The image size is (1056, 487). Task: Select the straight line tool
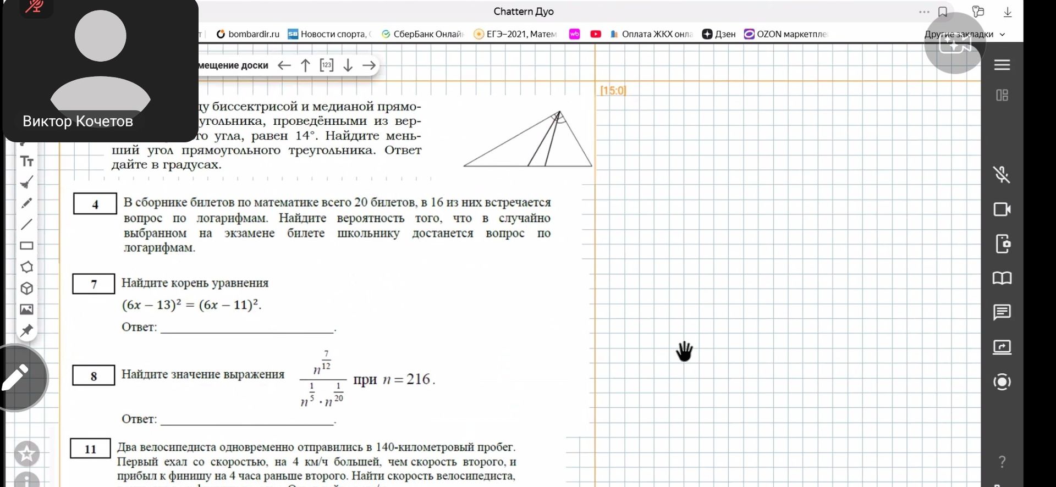pyautogui.click(x=26, y=224)
